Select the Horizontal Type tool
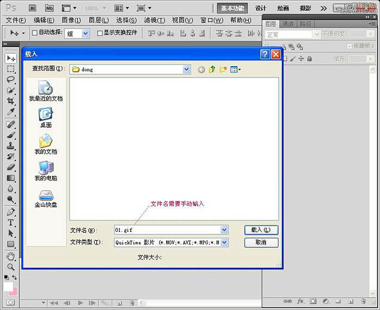The height and width of the screenshot is (310, 380). 10,223
